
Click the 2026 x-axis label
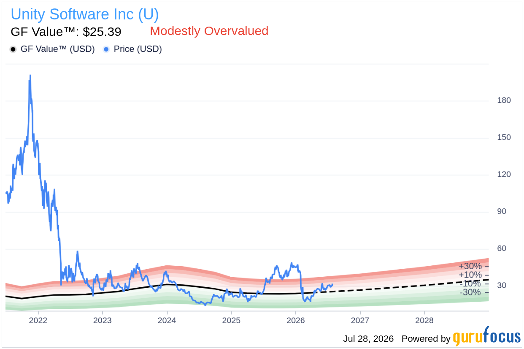click(296, 321)
